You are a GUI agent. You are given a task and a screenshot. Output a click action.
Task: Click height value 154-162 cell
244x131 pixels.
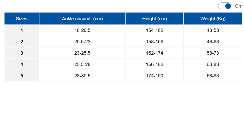pyautogui.click(x=155, y=30)
